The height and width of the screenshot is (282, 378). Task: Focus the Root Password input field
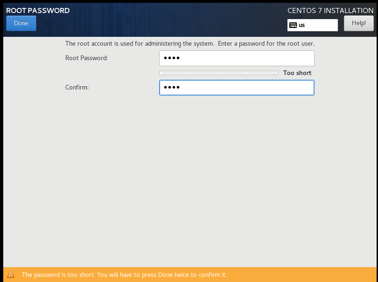(237, 58)
